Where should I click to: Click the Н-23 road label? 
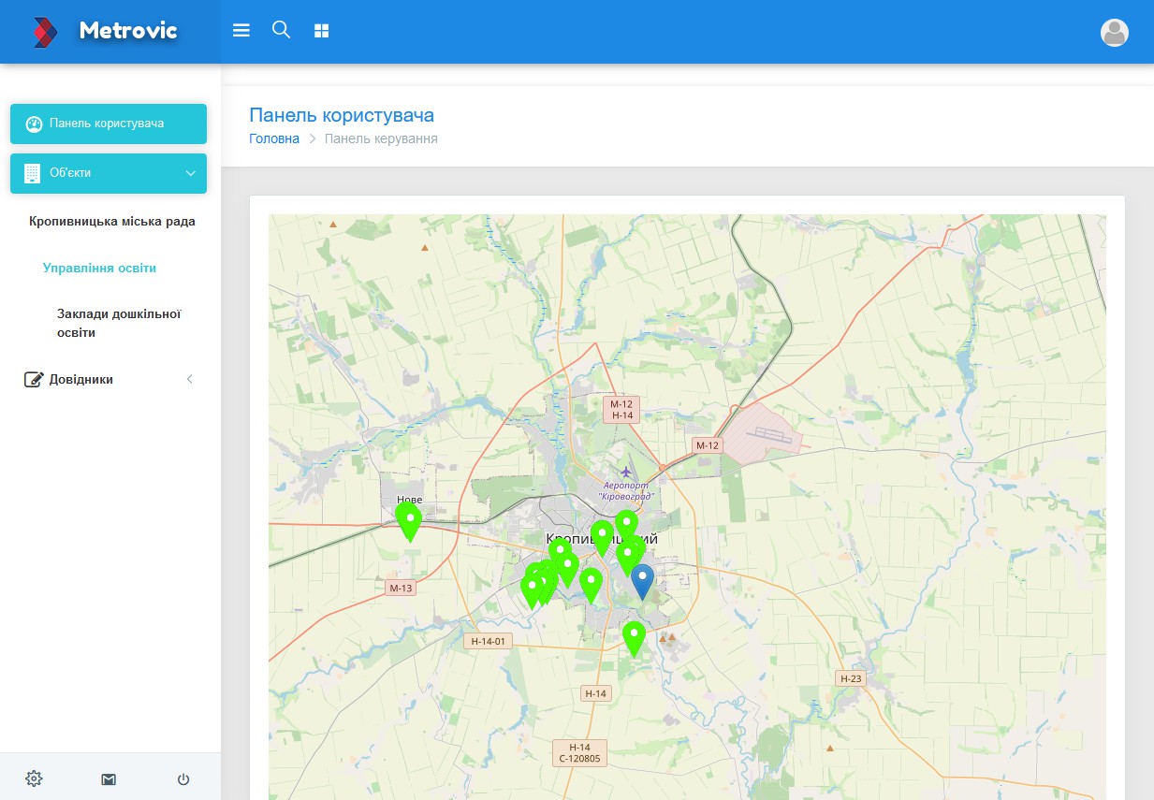[x=850, y=678]
